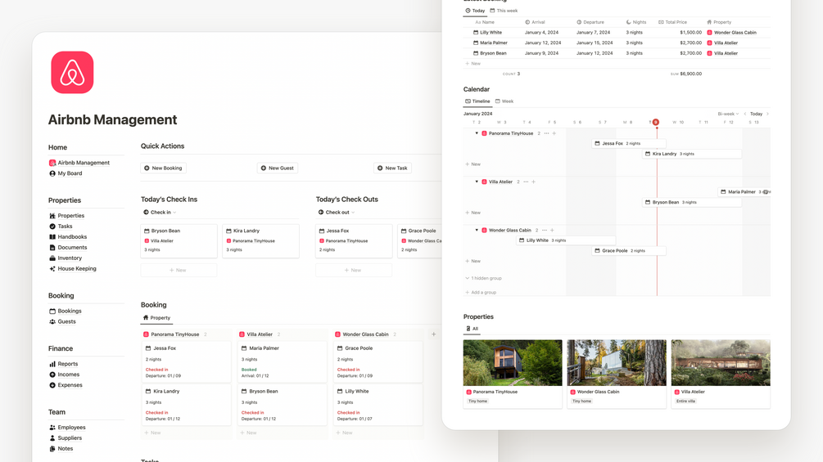Collapse Wonder Glass Cabin timeline group
The image size is (823, 462).
tap(477, 230)
